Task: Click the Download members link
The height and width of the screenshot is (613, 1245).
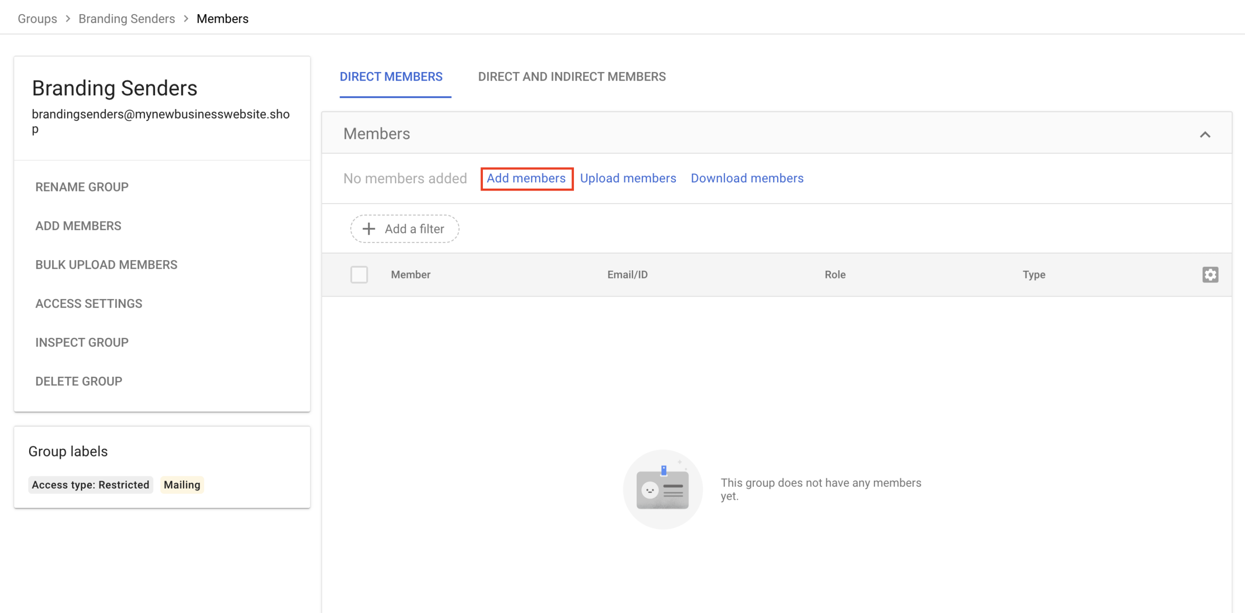Action: coord(747,178)
